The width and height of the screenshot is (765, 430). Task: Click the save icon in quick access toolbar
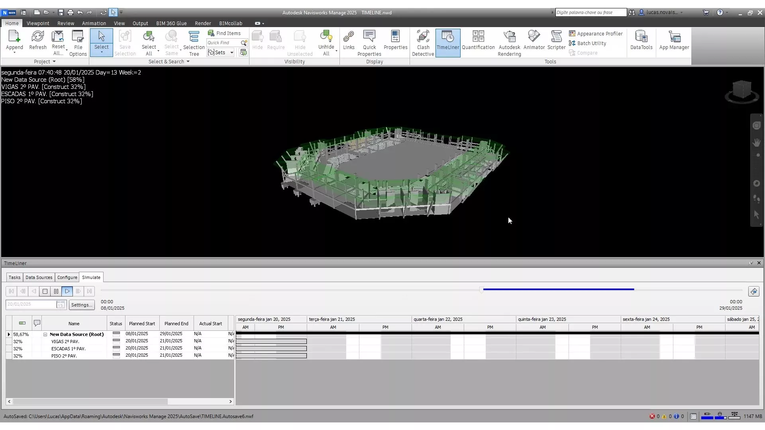click(61, 13)
